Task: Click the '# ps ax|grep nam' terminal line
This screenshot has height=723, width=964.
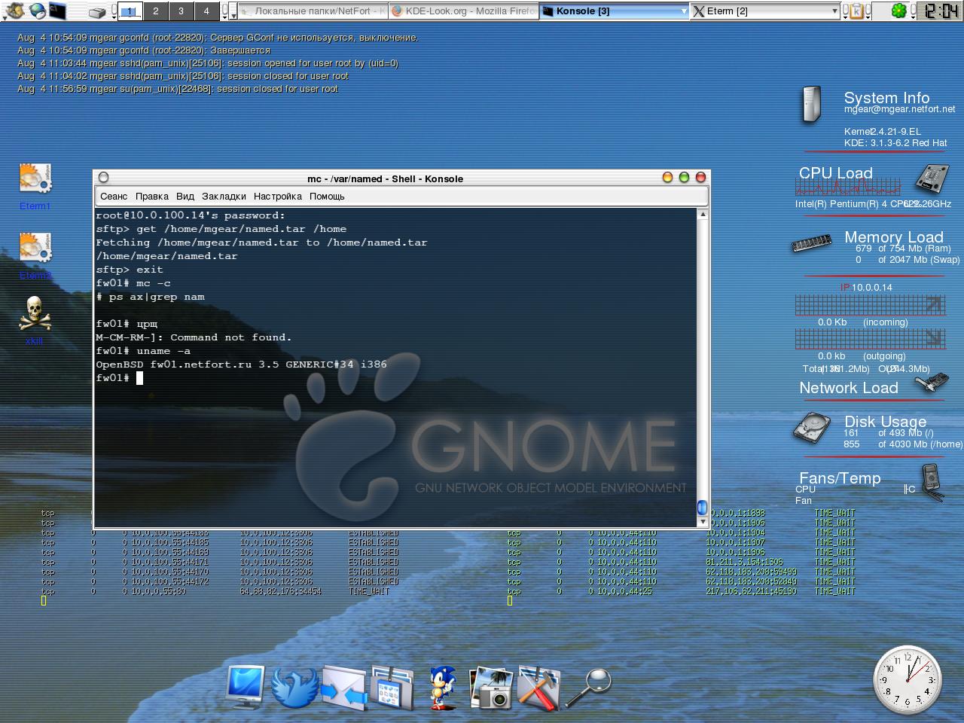Action: pos(150,297)
